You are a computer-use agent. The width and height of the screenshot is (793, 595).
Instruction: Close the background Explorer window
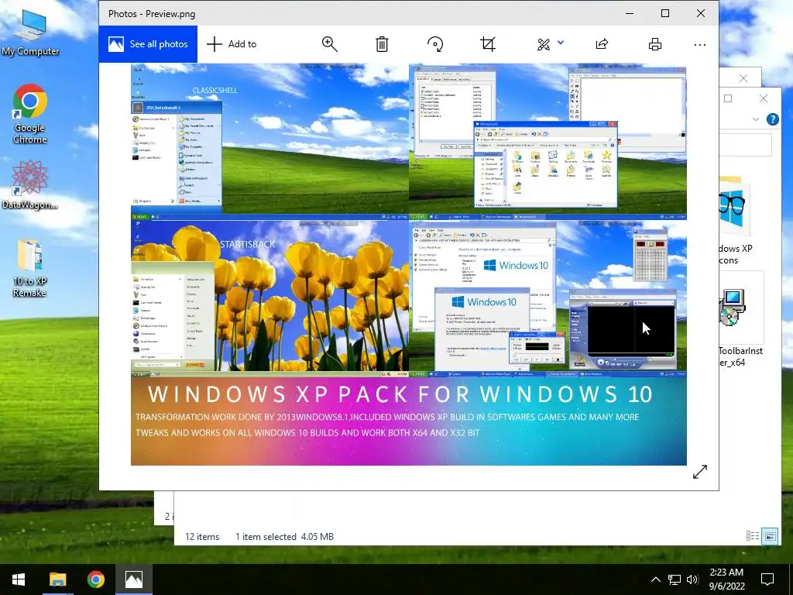pyautogui.click(x=763, y=98)
